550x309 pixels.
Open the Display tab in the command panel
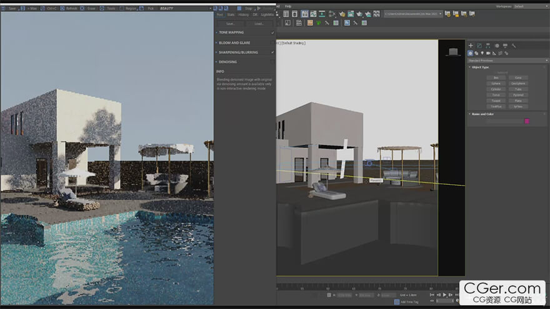coord(505,46)
